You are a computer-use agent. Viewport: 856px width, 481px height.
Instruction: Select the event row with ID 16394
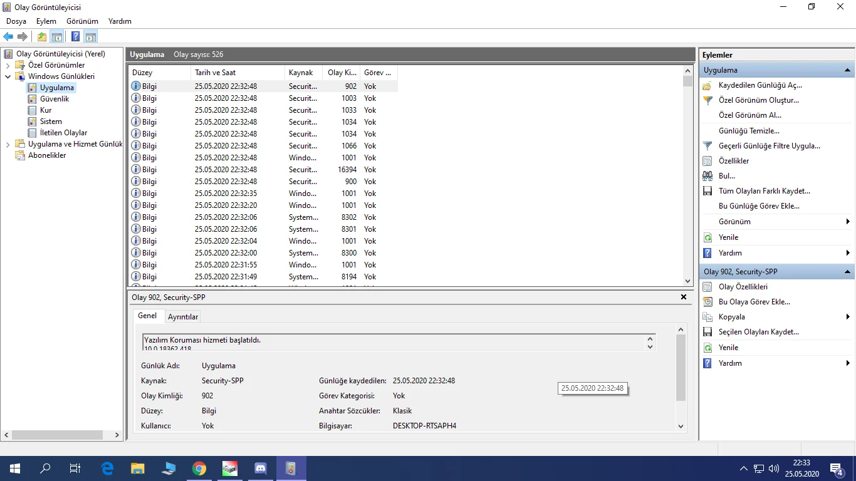263,170
